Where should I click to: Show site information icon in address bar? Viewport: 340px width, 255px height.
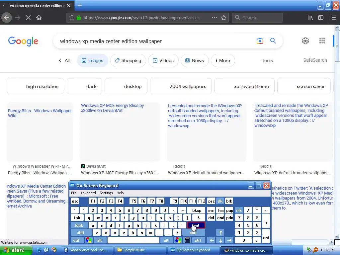click(72, 18)
